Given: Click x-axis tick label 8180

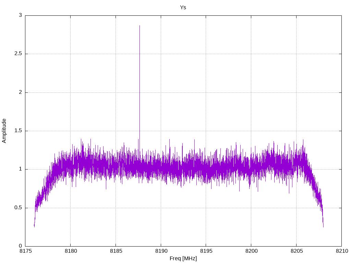Looking at the screenshot, I should [71, 251].
